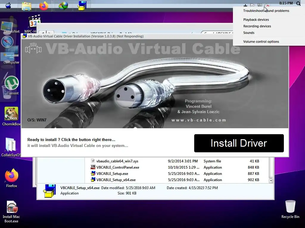Click the 41 KB size cell
This screenshot has width=305, height=228.
click(254, 161)
